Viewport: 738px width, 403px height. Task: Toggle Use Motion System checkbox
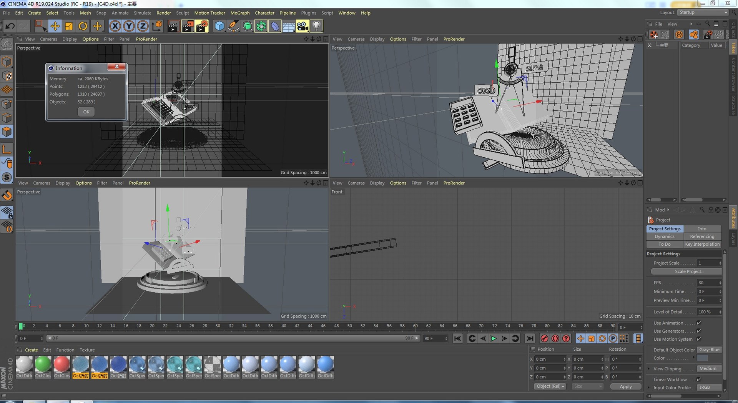[699, 339]
